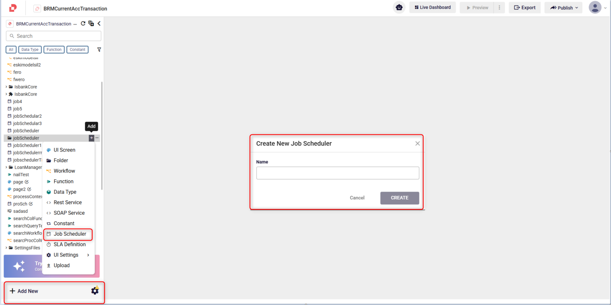The width and height of the screenshot is (611, 305).
Task: Open the three-dots menu on jobScheduler folder
Action: coord(97,138)
